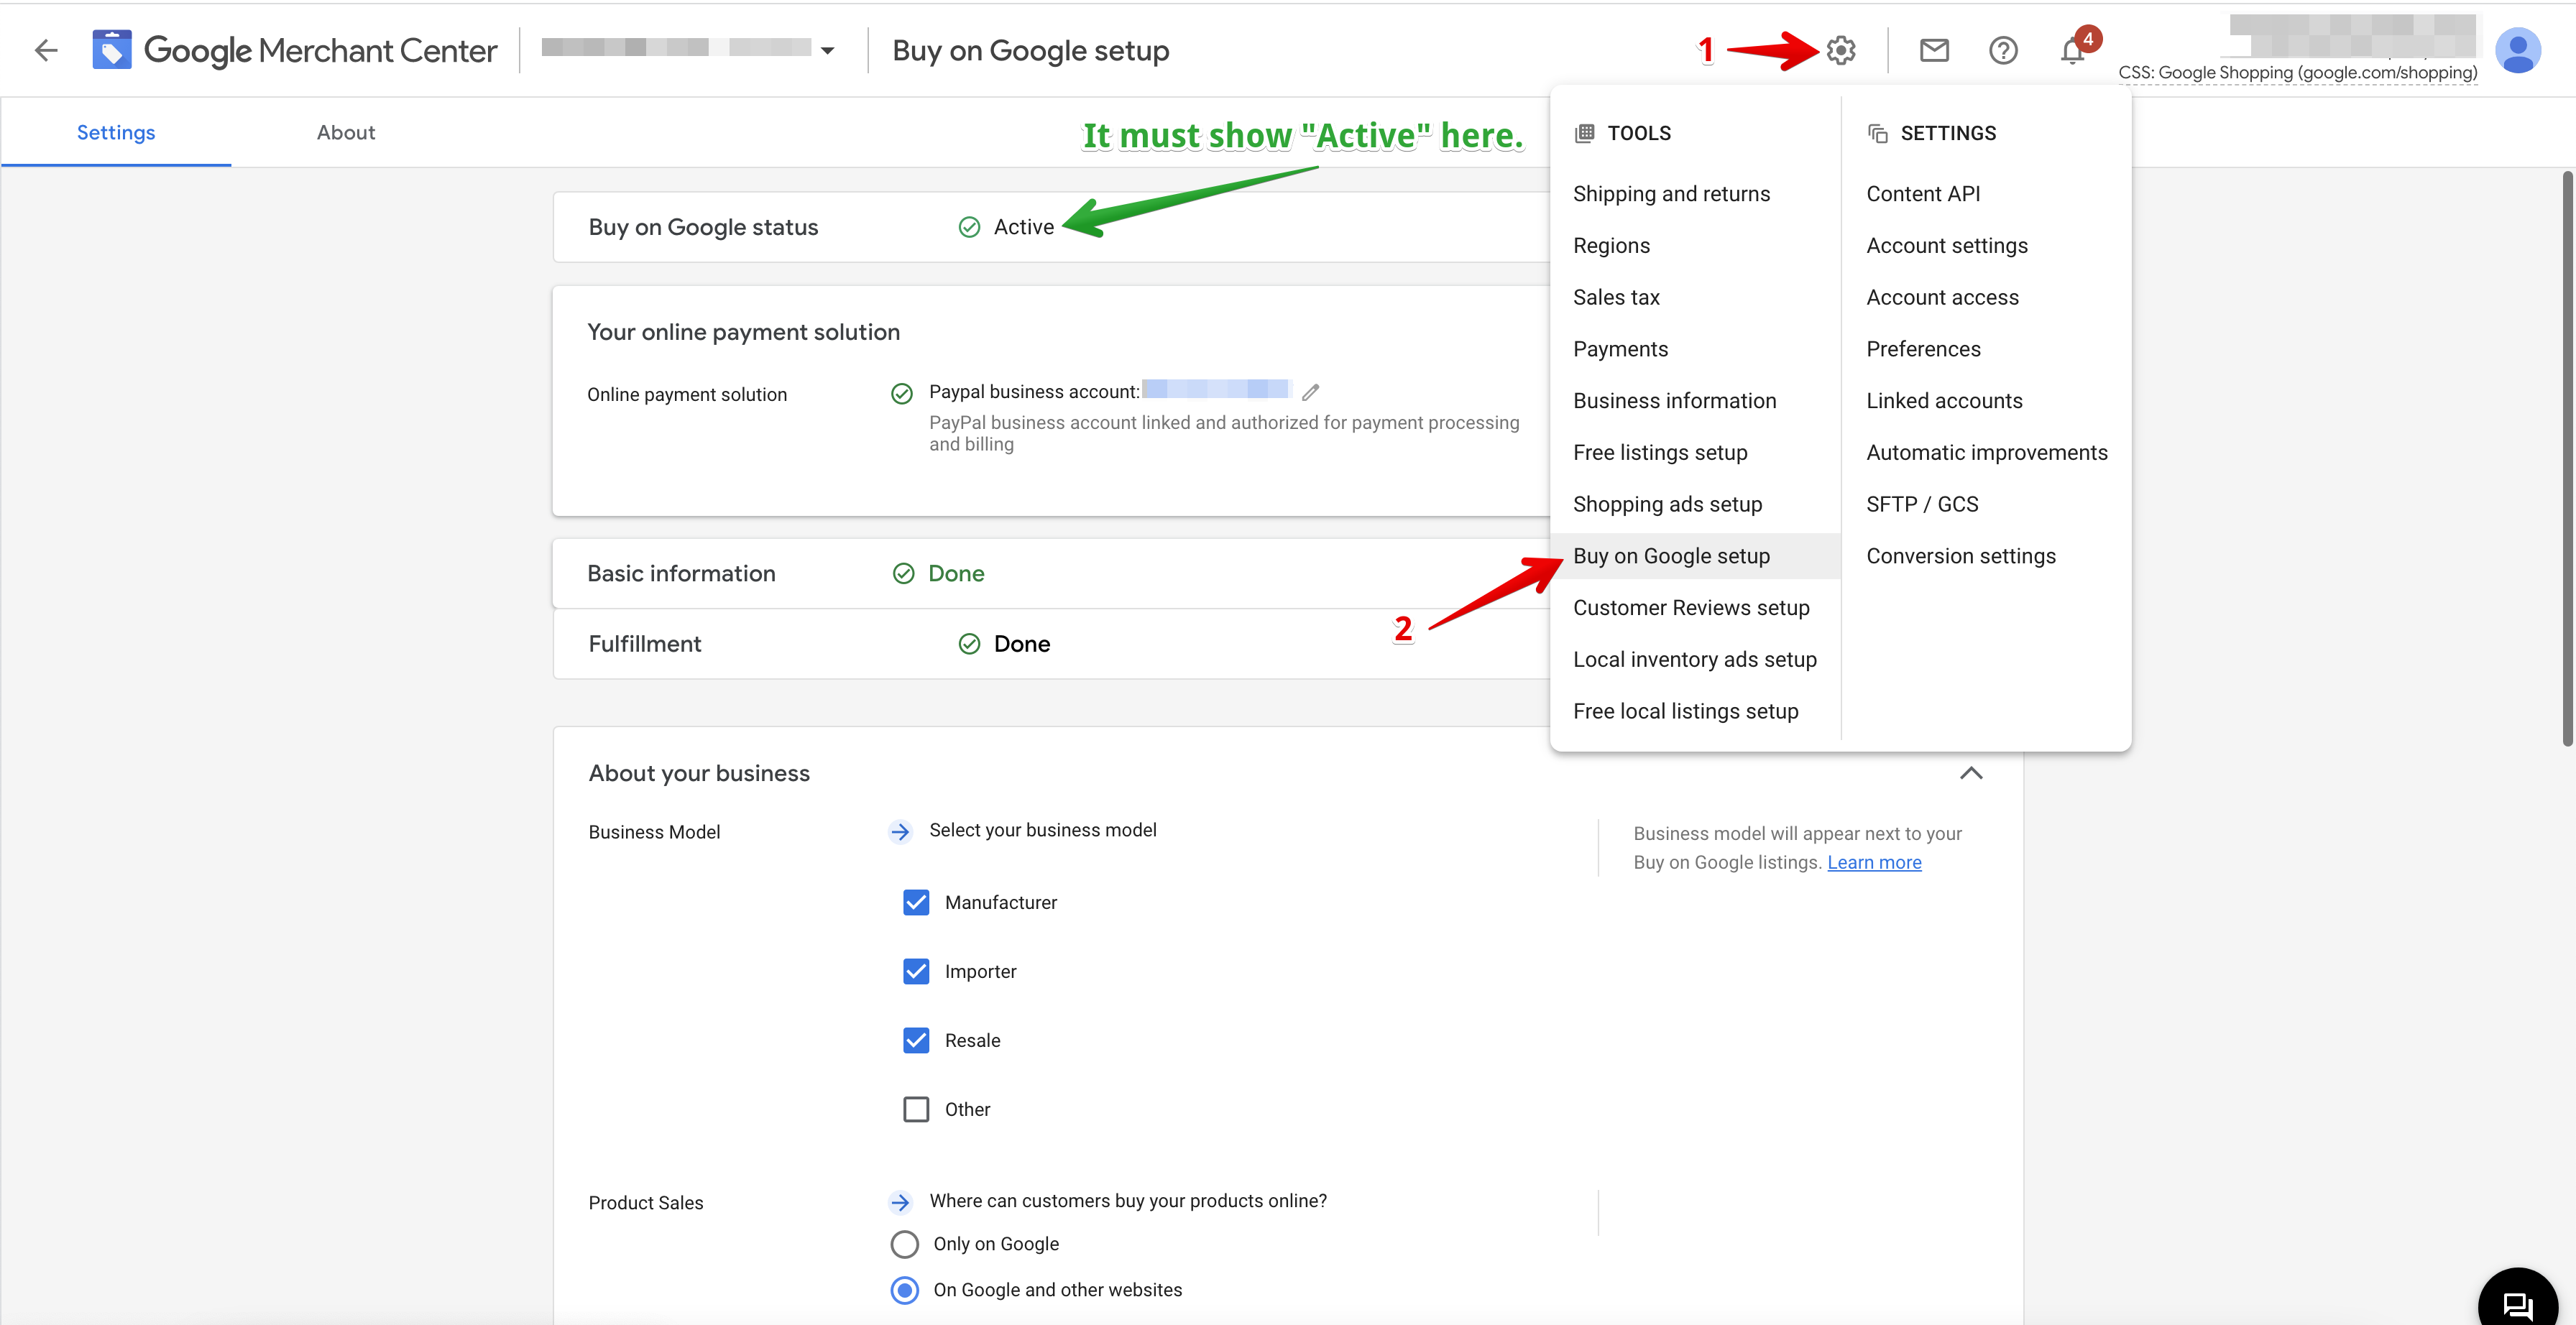This screenshot has width=2576, height=1325.
Task: Click the Tools section icon
Action: 1584,133
